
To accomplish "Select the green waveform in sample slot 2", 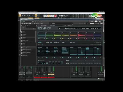I will tap(49, 35).
